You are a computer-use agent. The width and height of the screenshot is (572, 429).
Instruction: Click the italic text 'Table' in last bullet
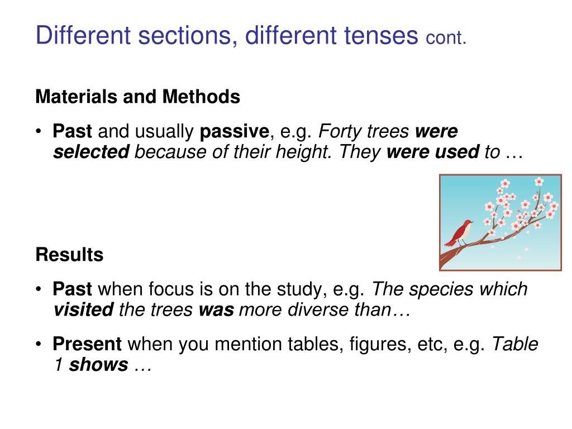tap(514, 344)
